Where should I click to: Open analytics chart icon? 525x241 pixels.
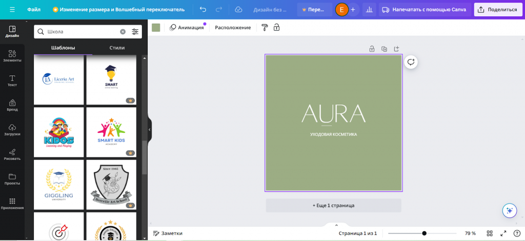(x=369, y=10)
